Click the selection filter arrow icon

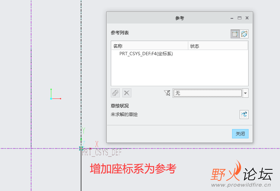click(x=167, y=93)
